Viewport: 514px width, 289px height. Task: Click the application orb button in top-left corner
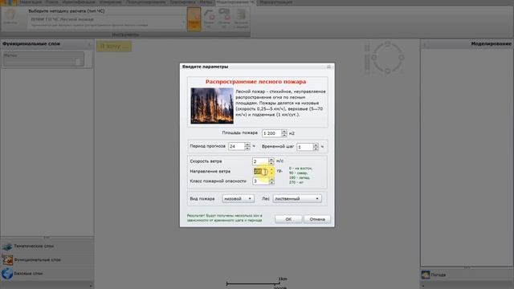[8, 2]
